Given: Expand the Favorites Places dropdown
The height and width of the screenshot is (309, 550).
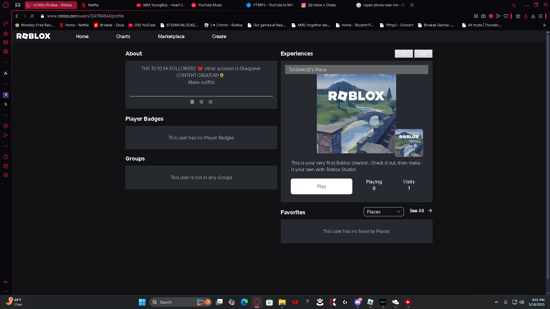Looking at the screenshot, I should tap(384, 212).
